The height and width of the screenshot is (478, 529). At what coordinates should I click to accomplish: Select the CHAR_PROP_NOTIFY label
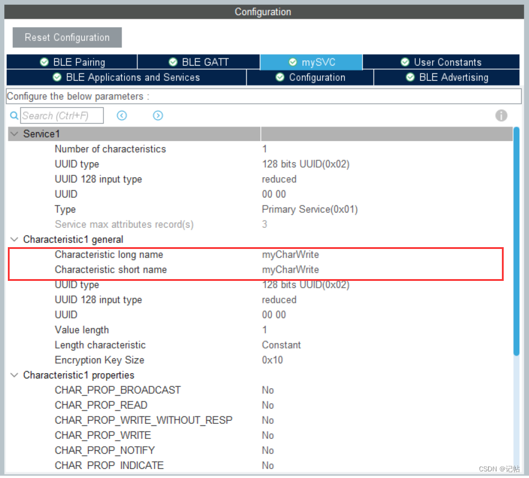click(105, 451)
